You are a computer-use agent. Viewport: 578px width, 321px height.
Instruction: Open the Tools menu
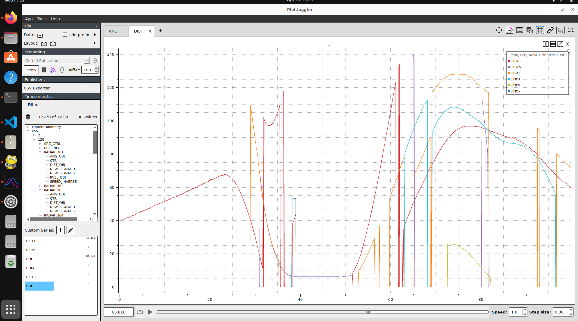click(42, 19)
